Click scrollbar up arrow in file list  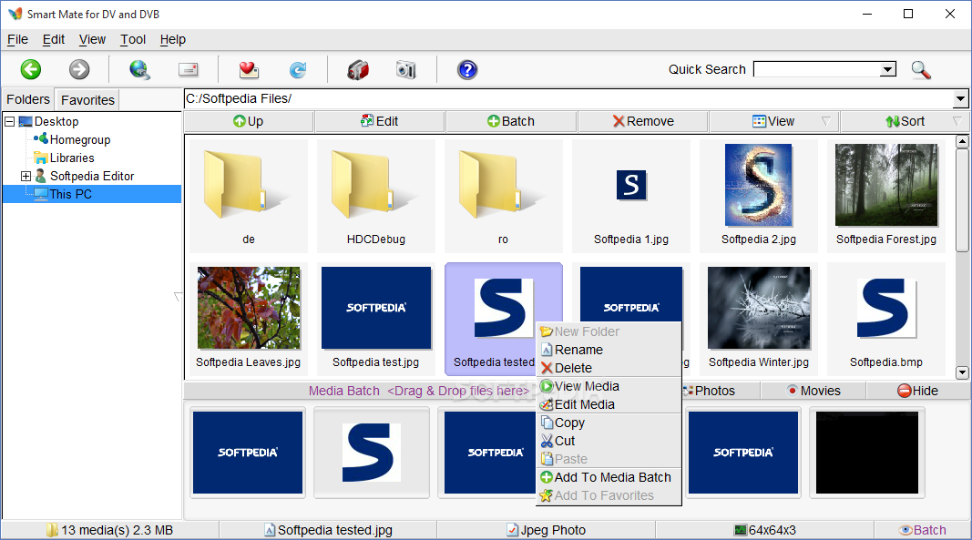962,142
